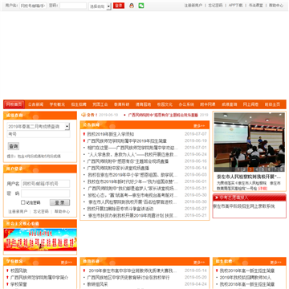Click the top bar 忘记密码 link
Image resolution: width=289 pixels, height=289 pixels.
click(215, 6)
